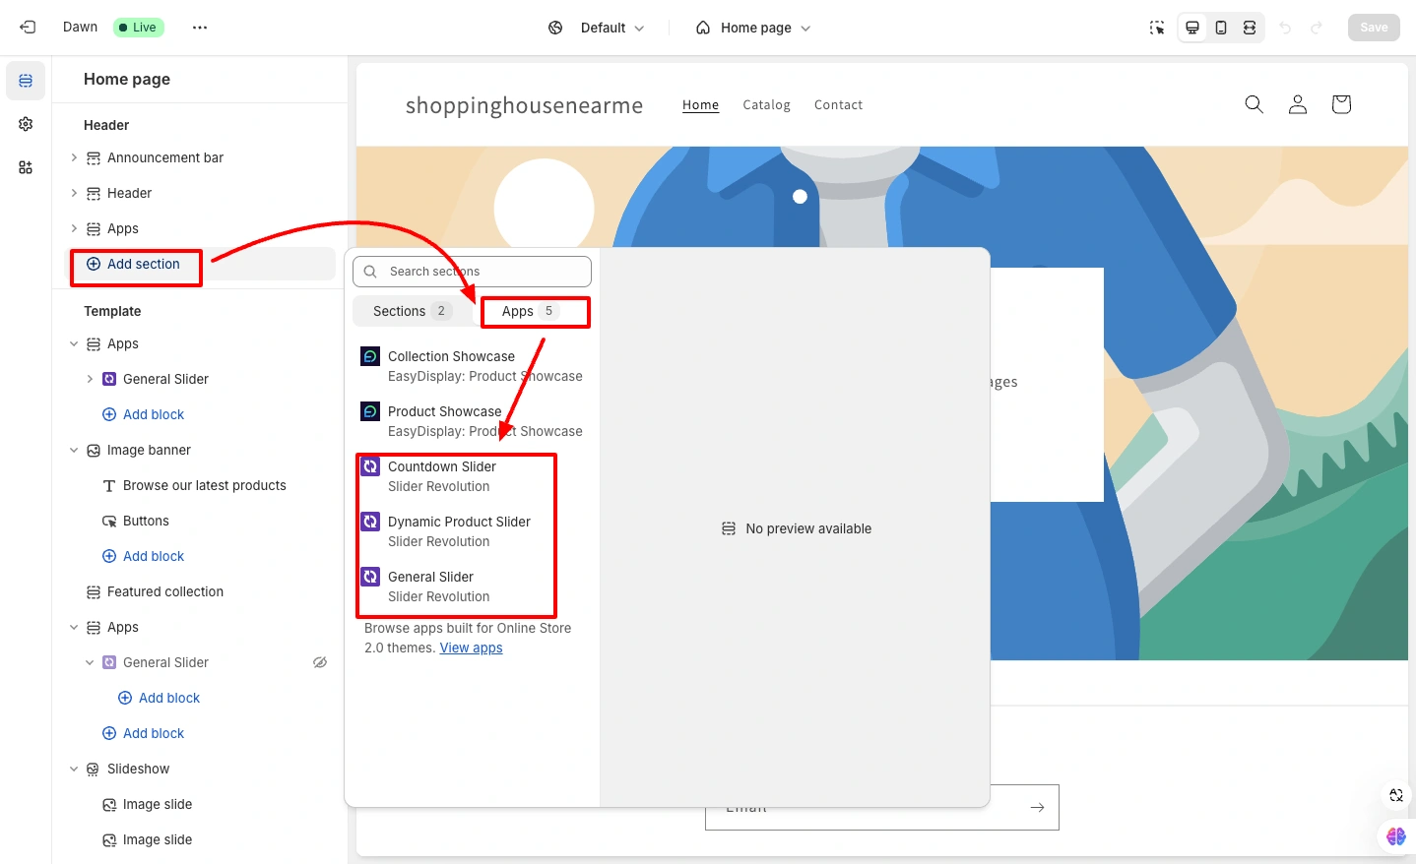Image resolution: width=1416 pixels, height=864 pixels.
Task: Go to the Home nav link
Action: click(x=700, y=105)
